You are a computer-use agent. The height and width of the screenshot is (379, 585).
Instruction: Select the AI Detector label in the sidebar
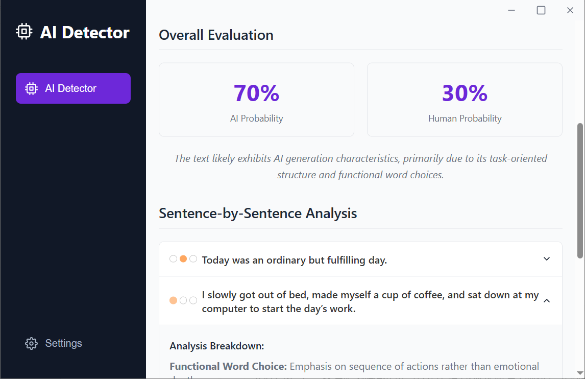[70, 88]
